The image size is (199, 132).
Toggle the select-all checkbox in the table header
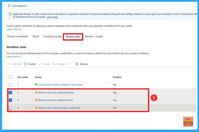(x=10, y=77)
